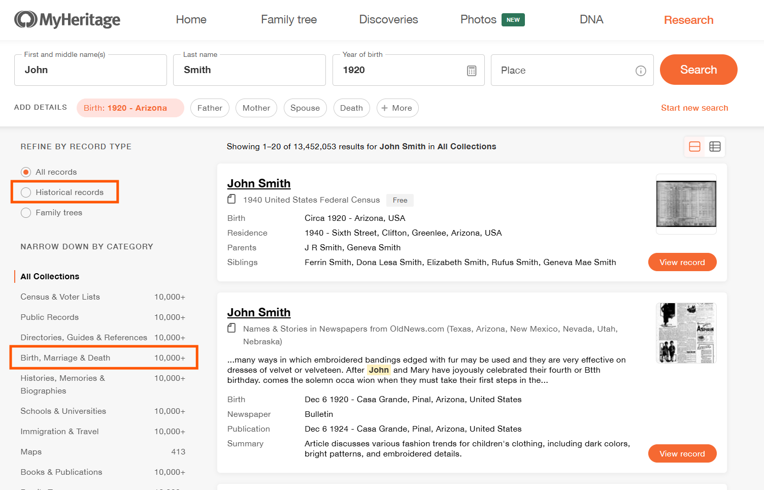Add Father details
Screen dimensions: 764x490
pyautogui.click(x=210, y=108)
